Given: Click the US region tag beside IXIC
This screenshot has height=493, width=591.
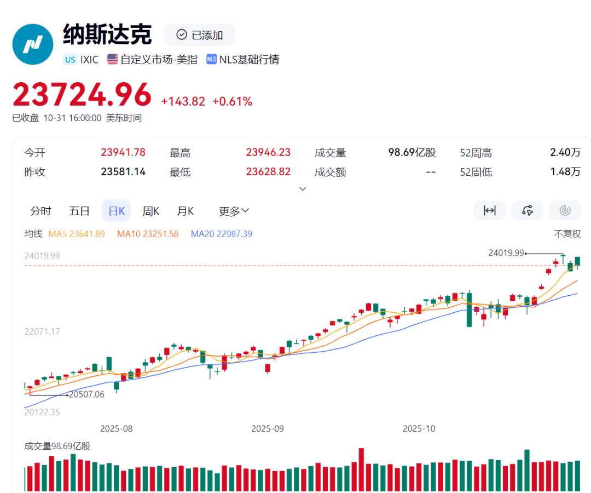Looking at the screenshot, I should (x=70, y=60).
